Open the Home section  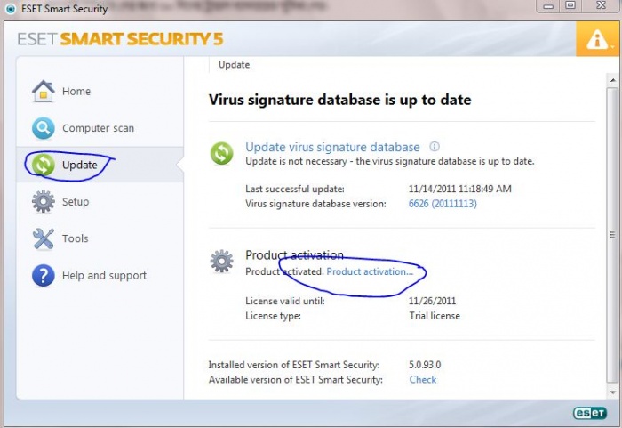pyautogui.click(x=76, y=91)
